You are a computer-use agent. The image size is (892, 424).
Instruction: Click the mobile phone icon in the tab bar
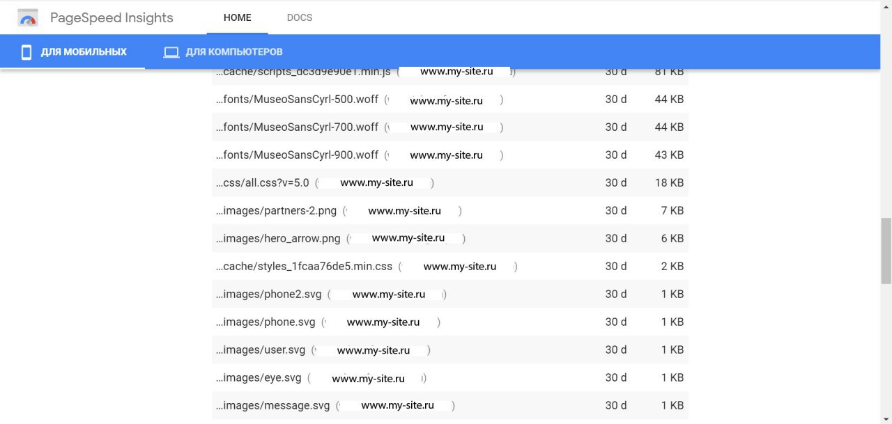tap(26, 52)
